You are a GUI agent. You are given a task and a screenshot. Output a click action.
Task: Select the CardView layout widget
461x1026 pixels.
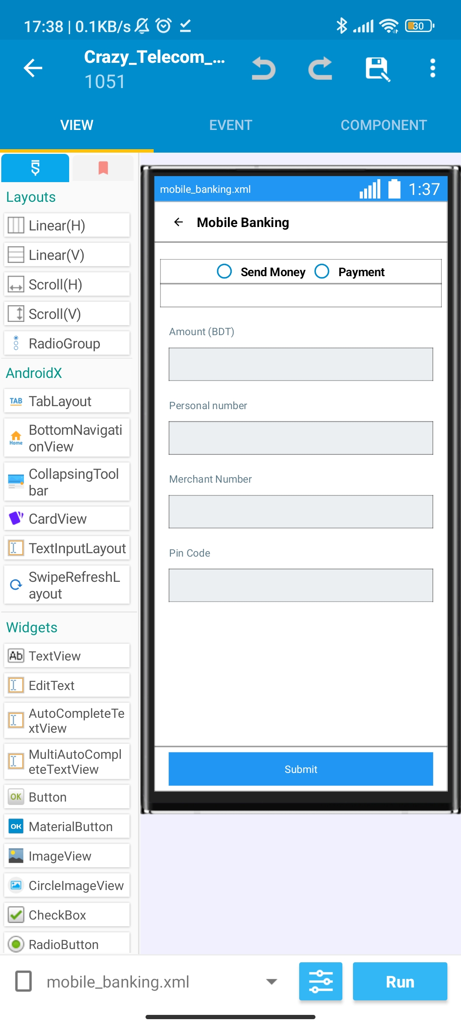pos(67,519)
